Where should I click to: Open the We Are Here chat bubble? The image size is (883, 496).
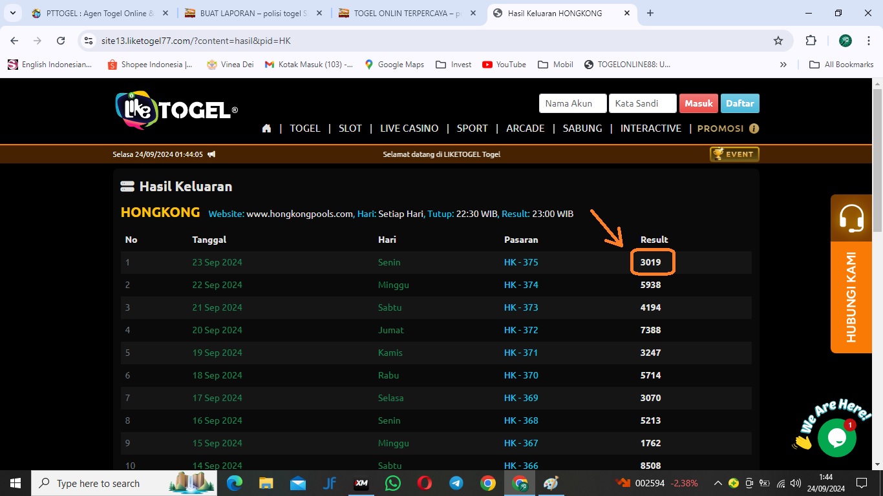[x=836, y=437]
